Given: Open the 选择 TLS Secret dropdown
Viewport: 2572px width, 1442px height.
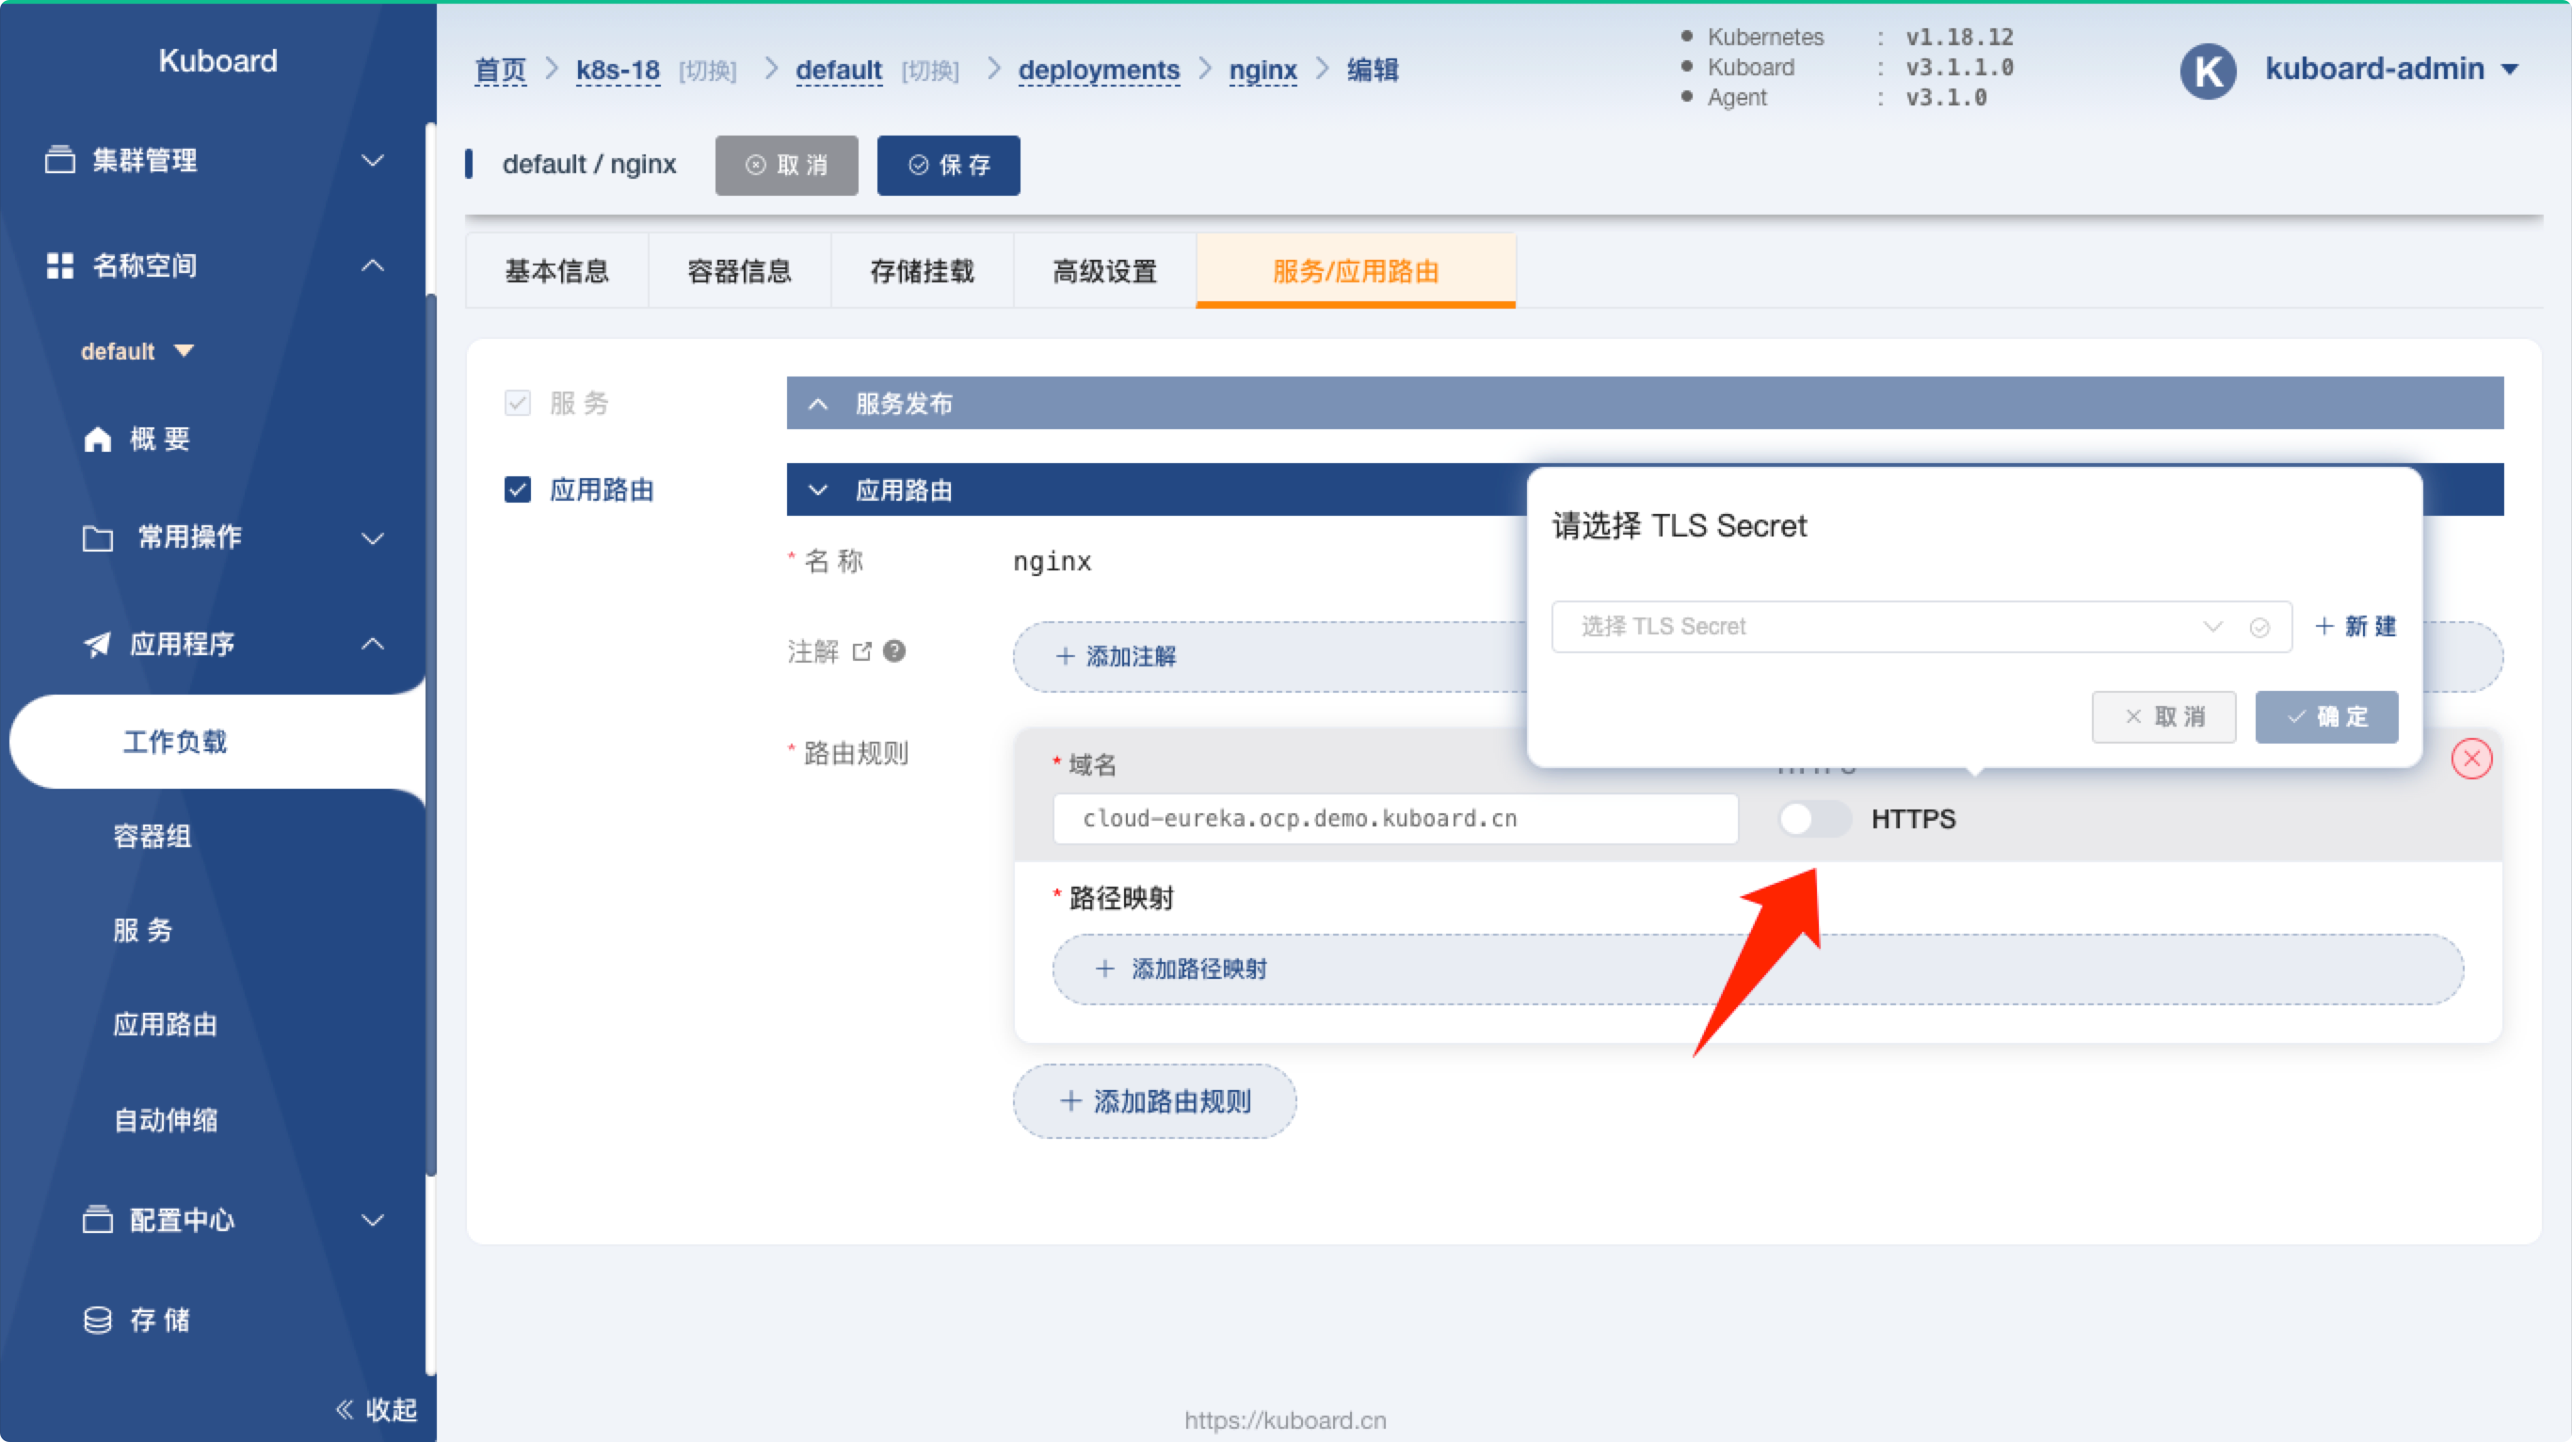Looking at the screenshot, I should coord(1897,627).
